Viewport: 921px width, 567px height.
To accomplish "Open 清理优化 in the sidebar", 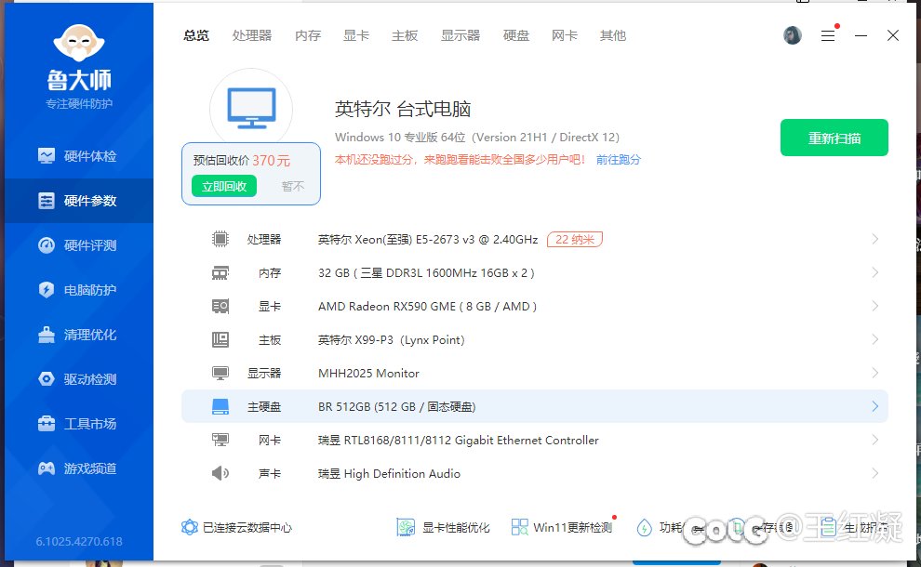I will click(x=79, y=335).
